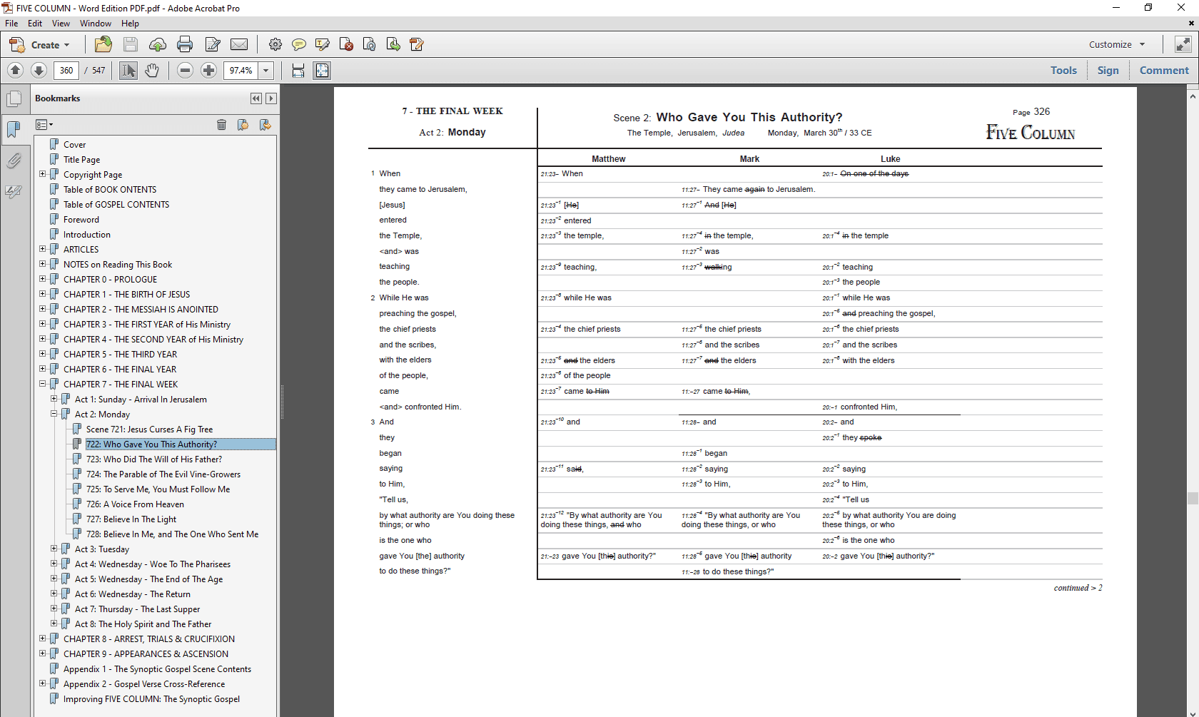
Task: Zoom in with the plus button
Action: (x=208, y=70)
